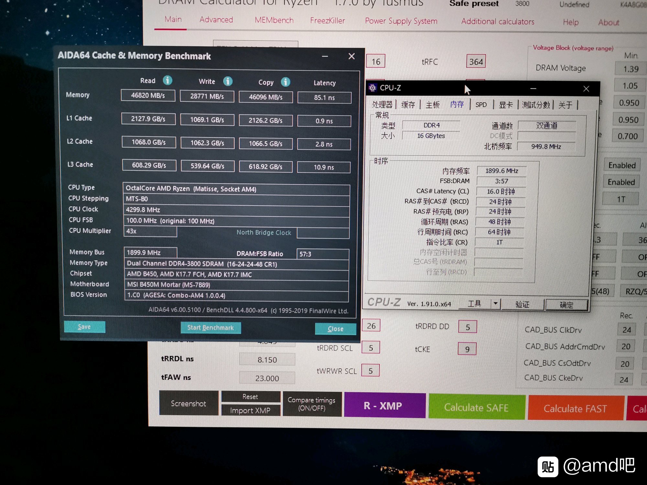Click the CPU-Z 内存频率 value 1899.6 MHz

[x=501, y=171]
